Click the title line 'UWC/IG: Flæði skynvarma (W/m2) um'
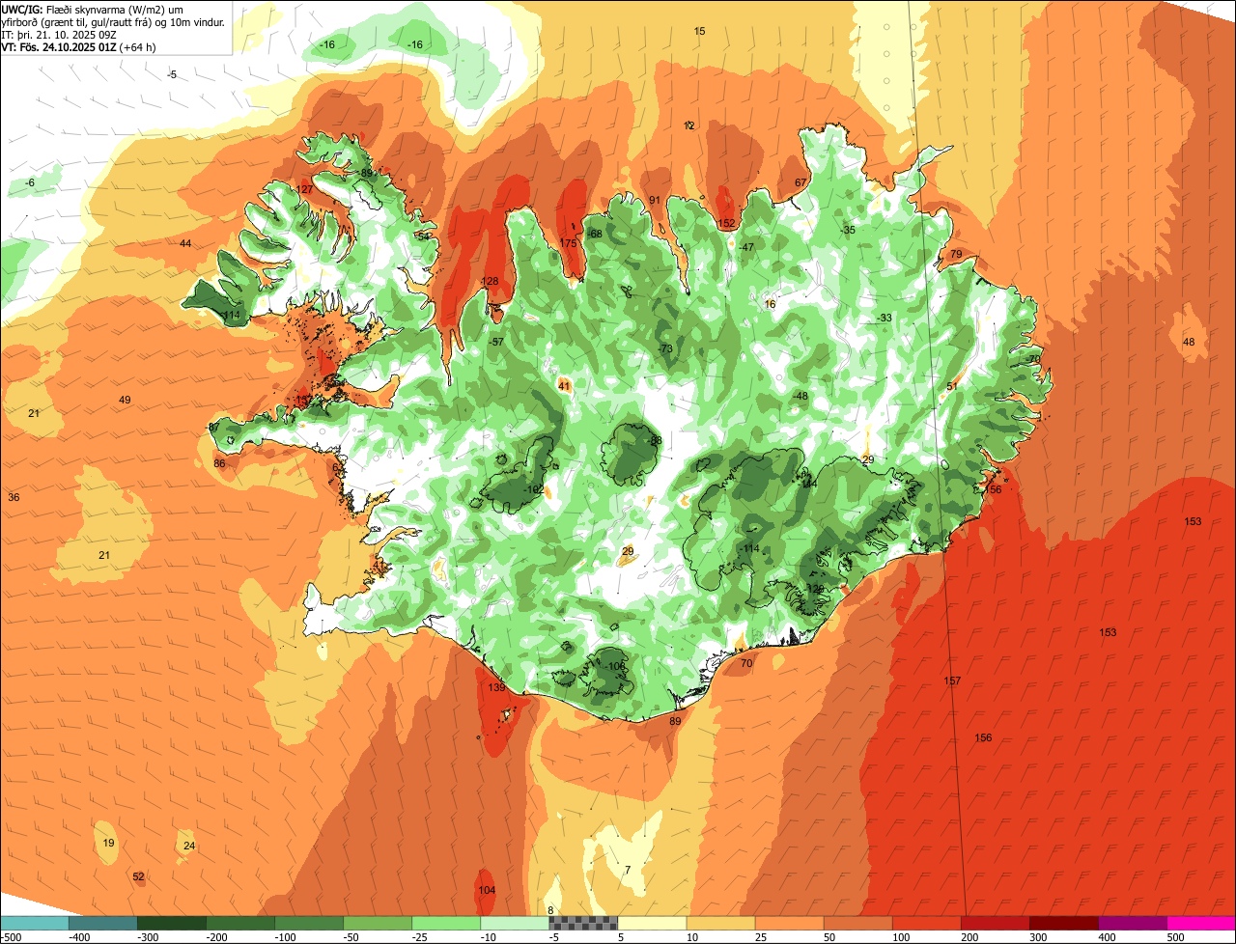The height and width of the screenshot is (944, 1236). [93, 8]
